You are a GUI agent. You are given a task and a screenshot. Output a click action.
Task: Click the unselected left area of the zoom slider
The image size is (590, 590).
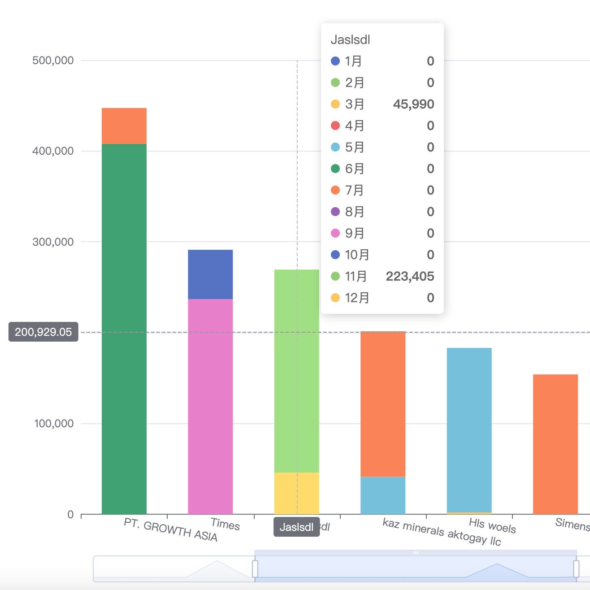174,568
